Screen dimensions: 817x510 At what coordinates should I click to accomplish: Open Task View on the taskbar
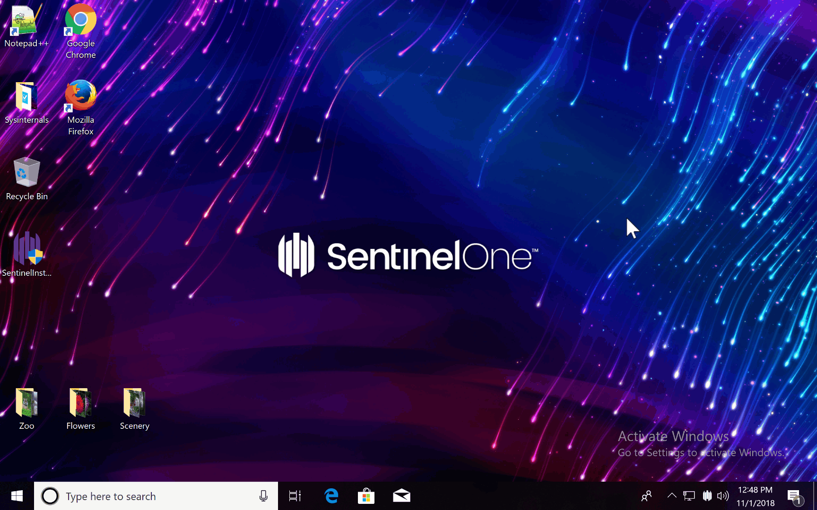pos(294,496)
